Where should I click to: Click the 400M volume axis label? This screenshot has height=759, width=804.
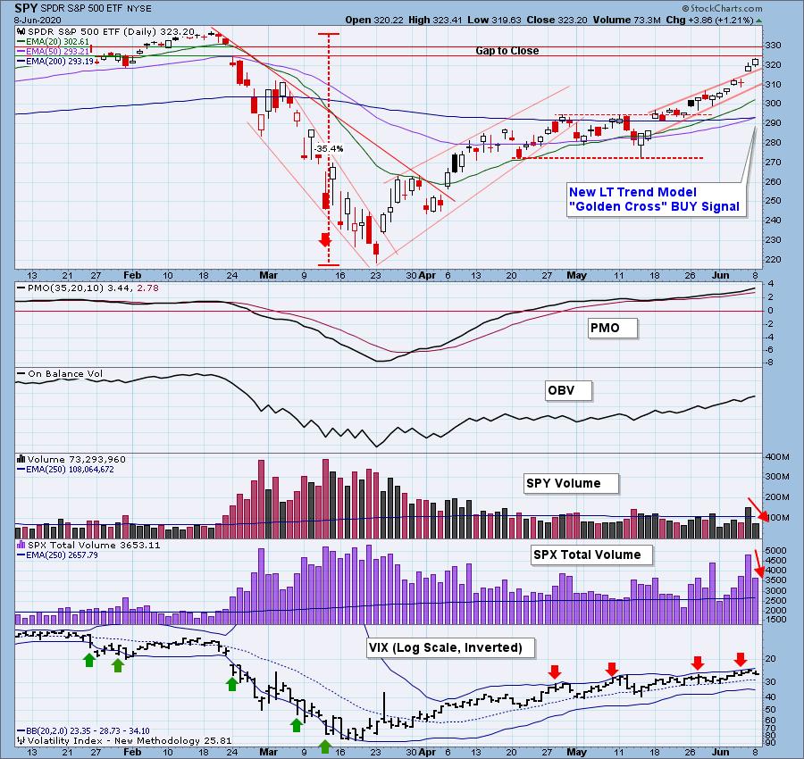coord(777,456)
